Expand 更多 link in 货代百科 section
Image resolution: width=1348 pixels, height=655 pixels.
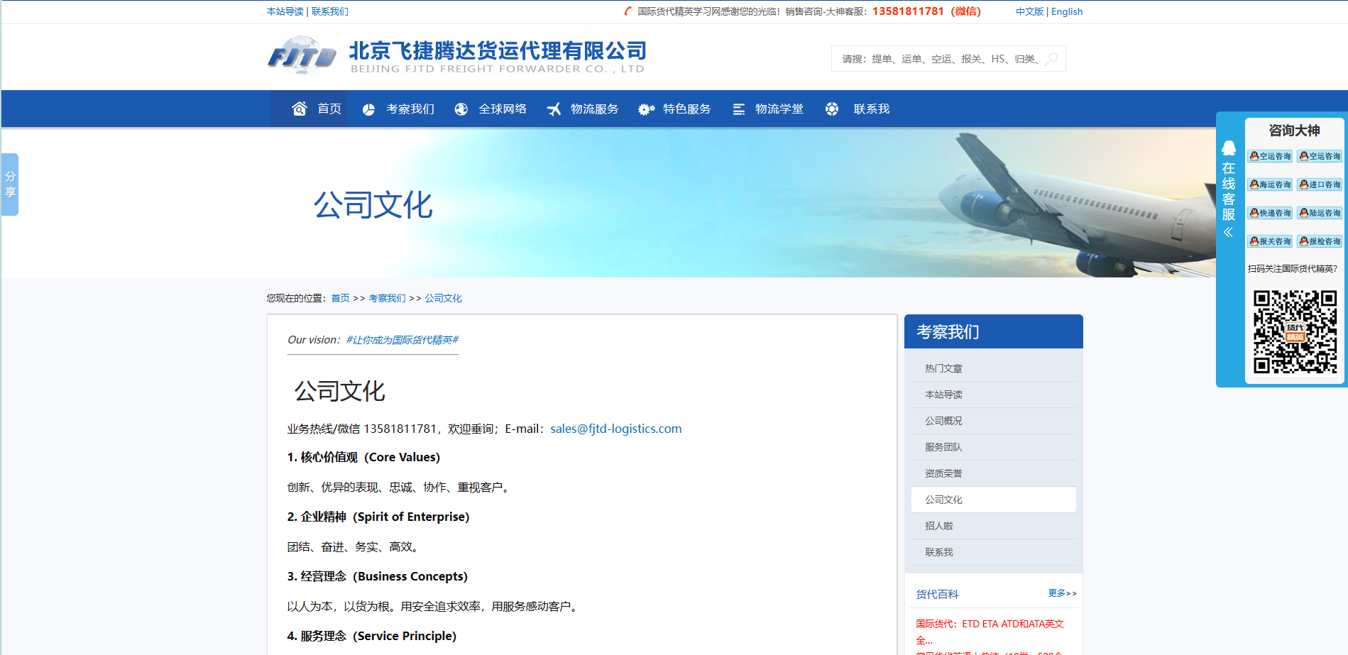pos(1062,593)
